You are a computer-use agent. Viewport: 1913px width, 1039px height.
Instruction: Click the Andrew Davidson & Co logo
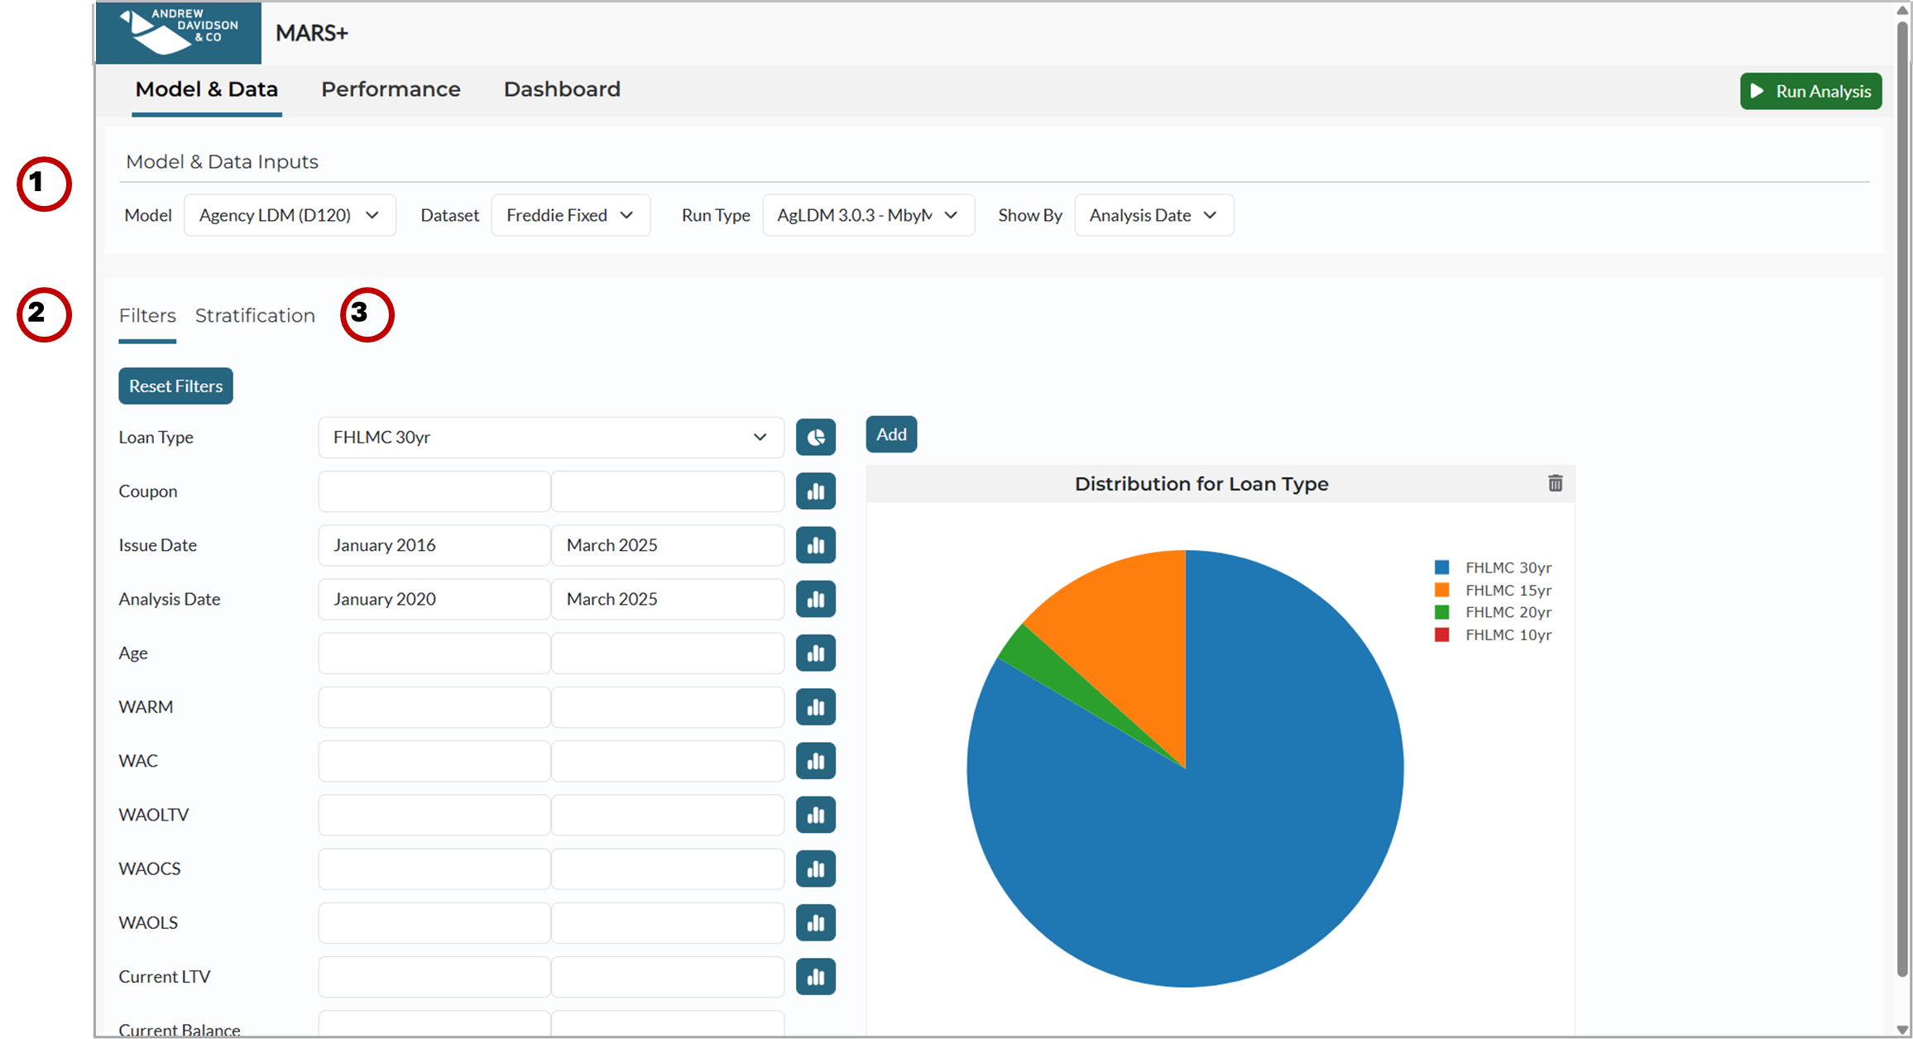179,32
